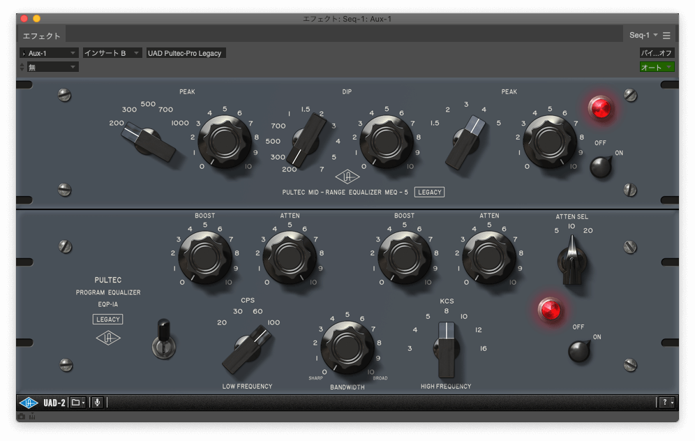
Task: Click the low-frequency ATTEN knob on EQP-1A
Action: tap(290, 257)
